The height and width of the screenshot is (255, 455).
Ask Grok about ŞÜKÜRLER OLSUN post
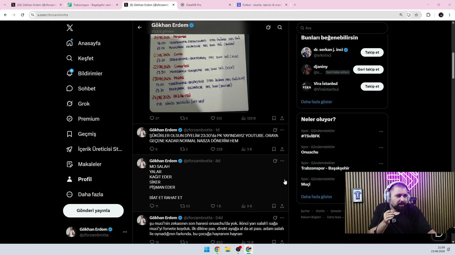(x=275, y=130)
